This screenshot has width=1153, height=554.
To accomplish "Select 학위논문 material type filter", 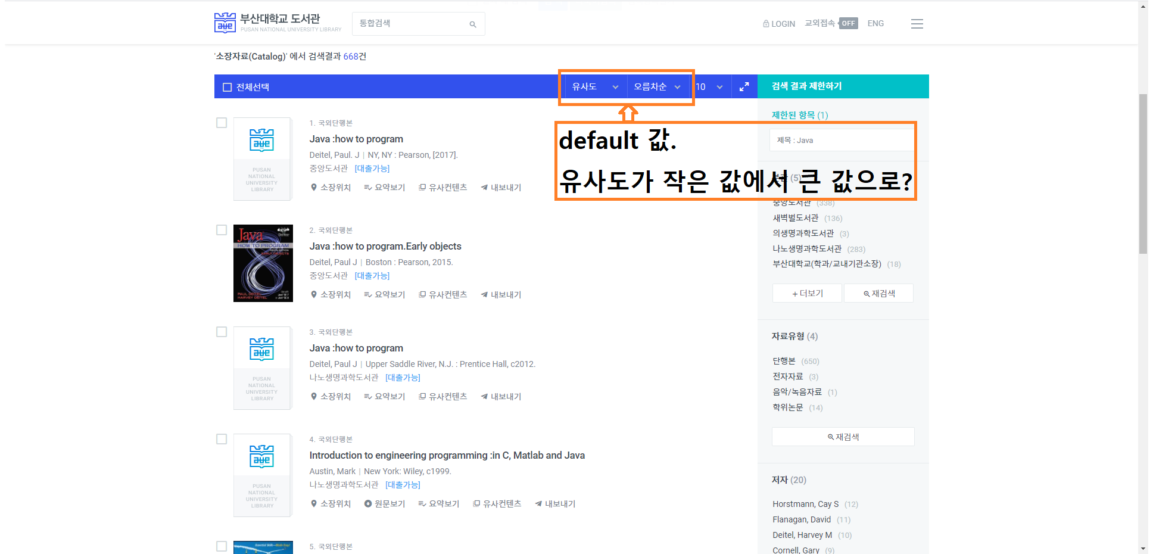I will point(787,407).
